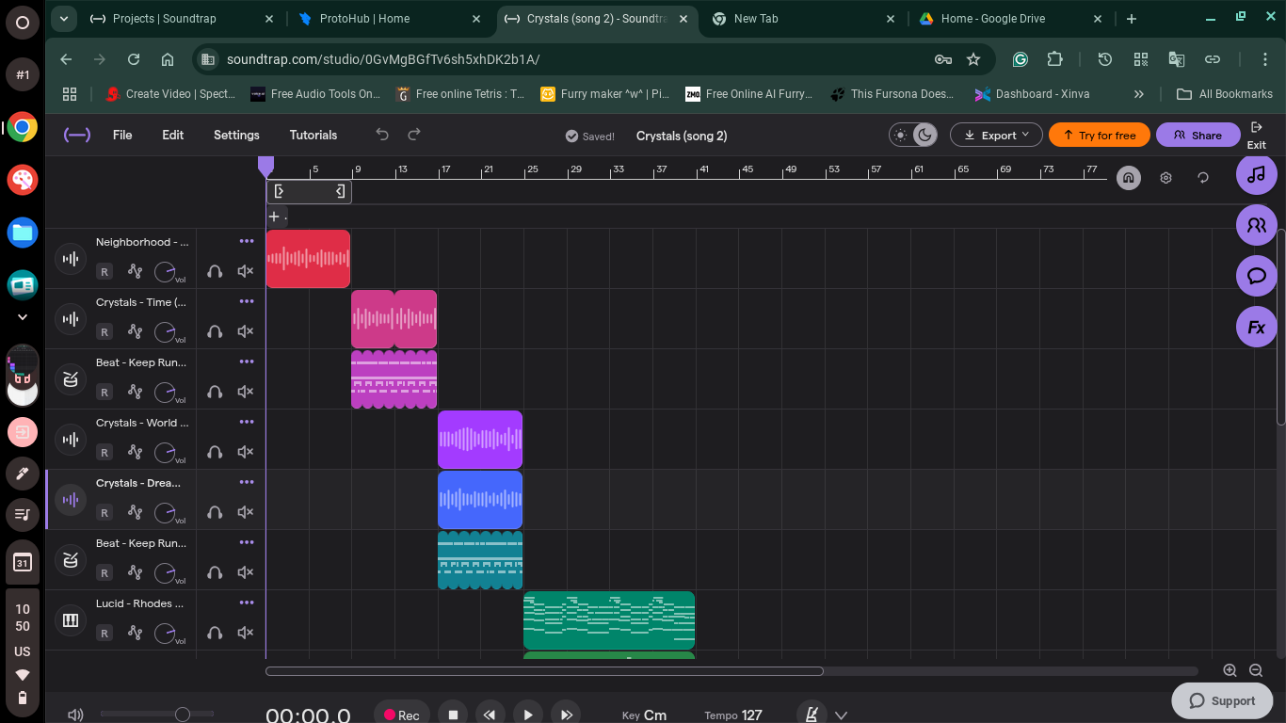Solo the Crystals - World track with headphones
Viewport: 1286px width, 723px height.
215,452
